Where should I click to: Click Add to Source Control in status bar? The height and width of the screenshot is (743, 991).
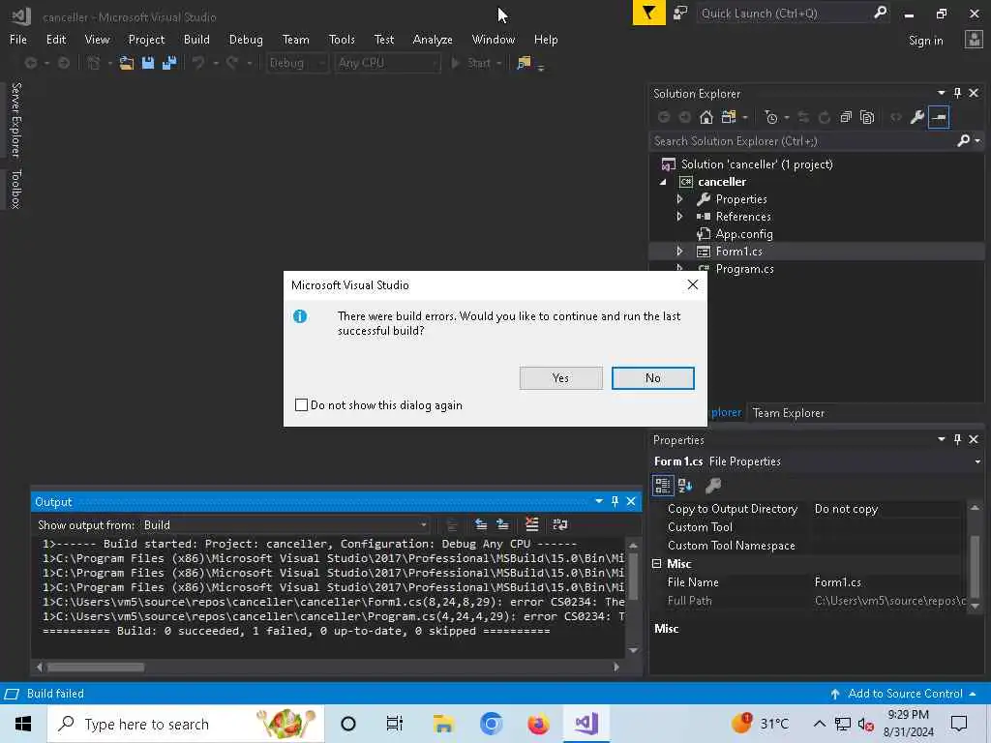point(904,694)
